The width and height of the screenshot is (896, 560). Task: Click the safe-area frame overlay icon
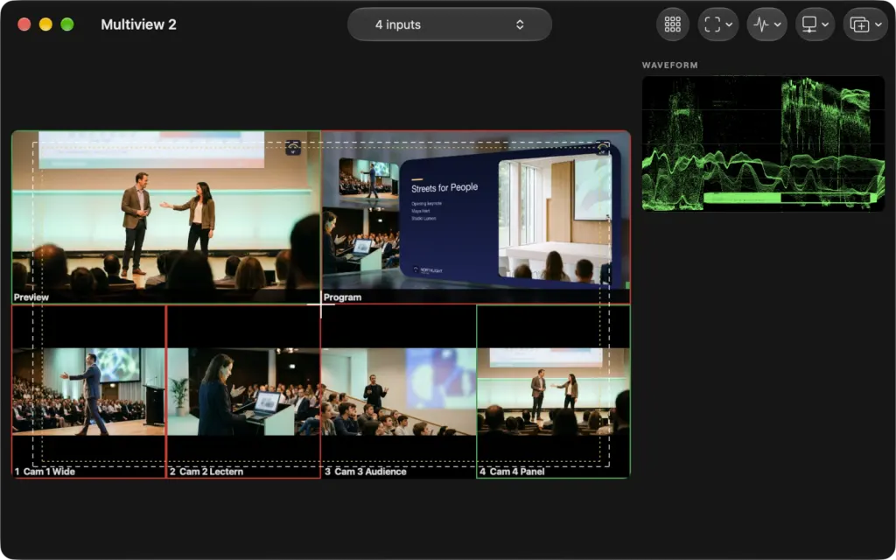(712, 24)
